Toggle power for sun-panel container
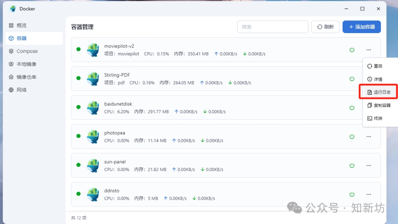The width and height of the screenshot is (398, 224). pos(352,166)
